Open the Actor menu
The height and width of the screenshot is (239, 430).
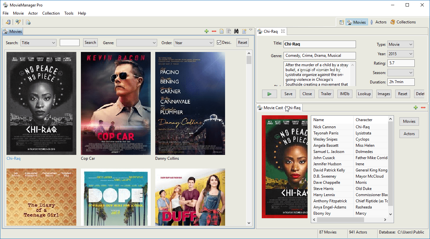[x=33, y=13]
